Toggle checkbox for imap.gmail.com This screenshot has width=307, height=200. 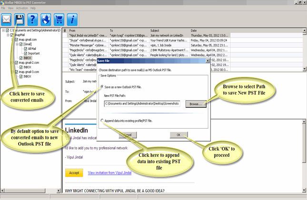(x=17, y=39)
